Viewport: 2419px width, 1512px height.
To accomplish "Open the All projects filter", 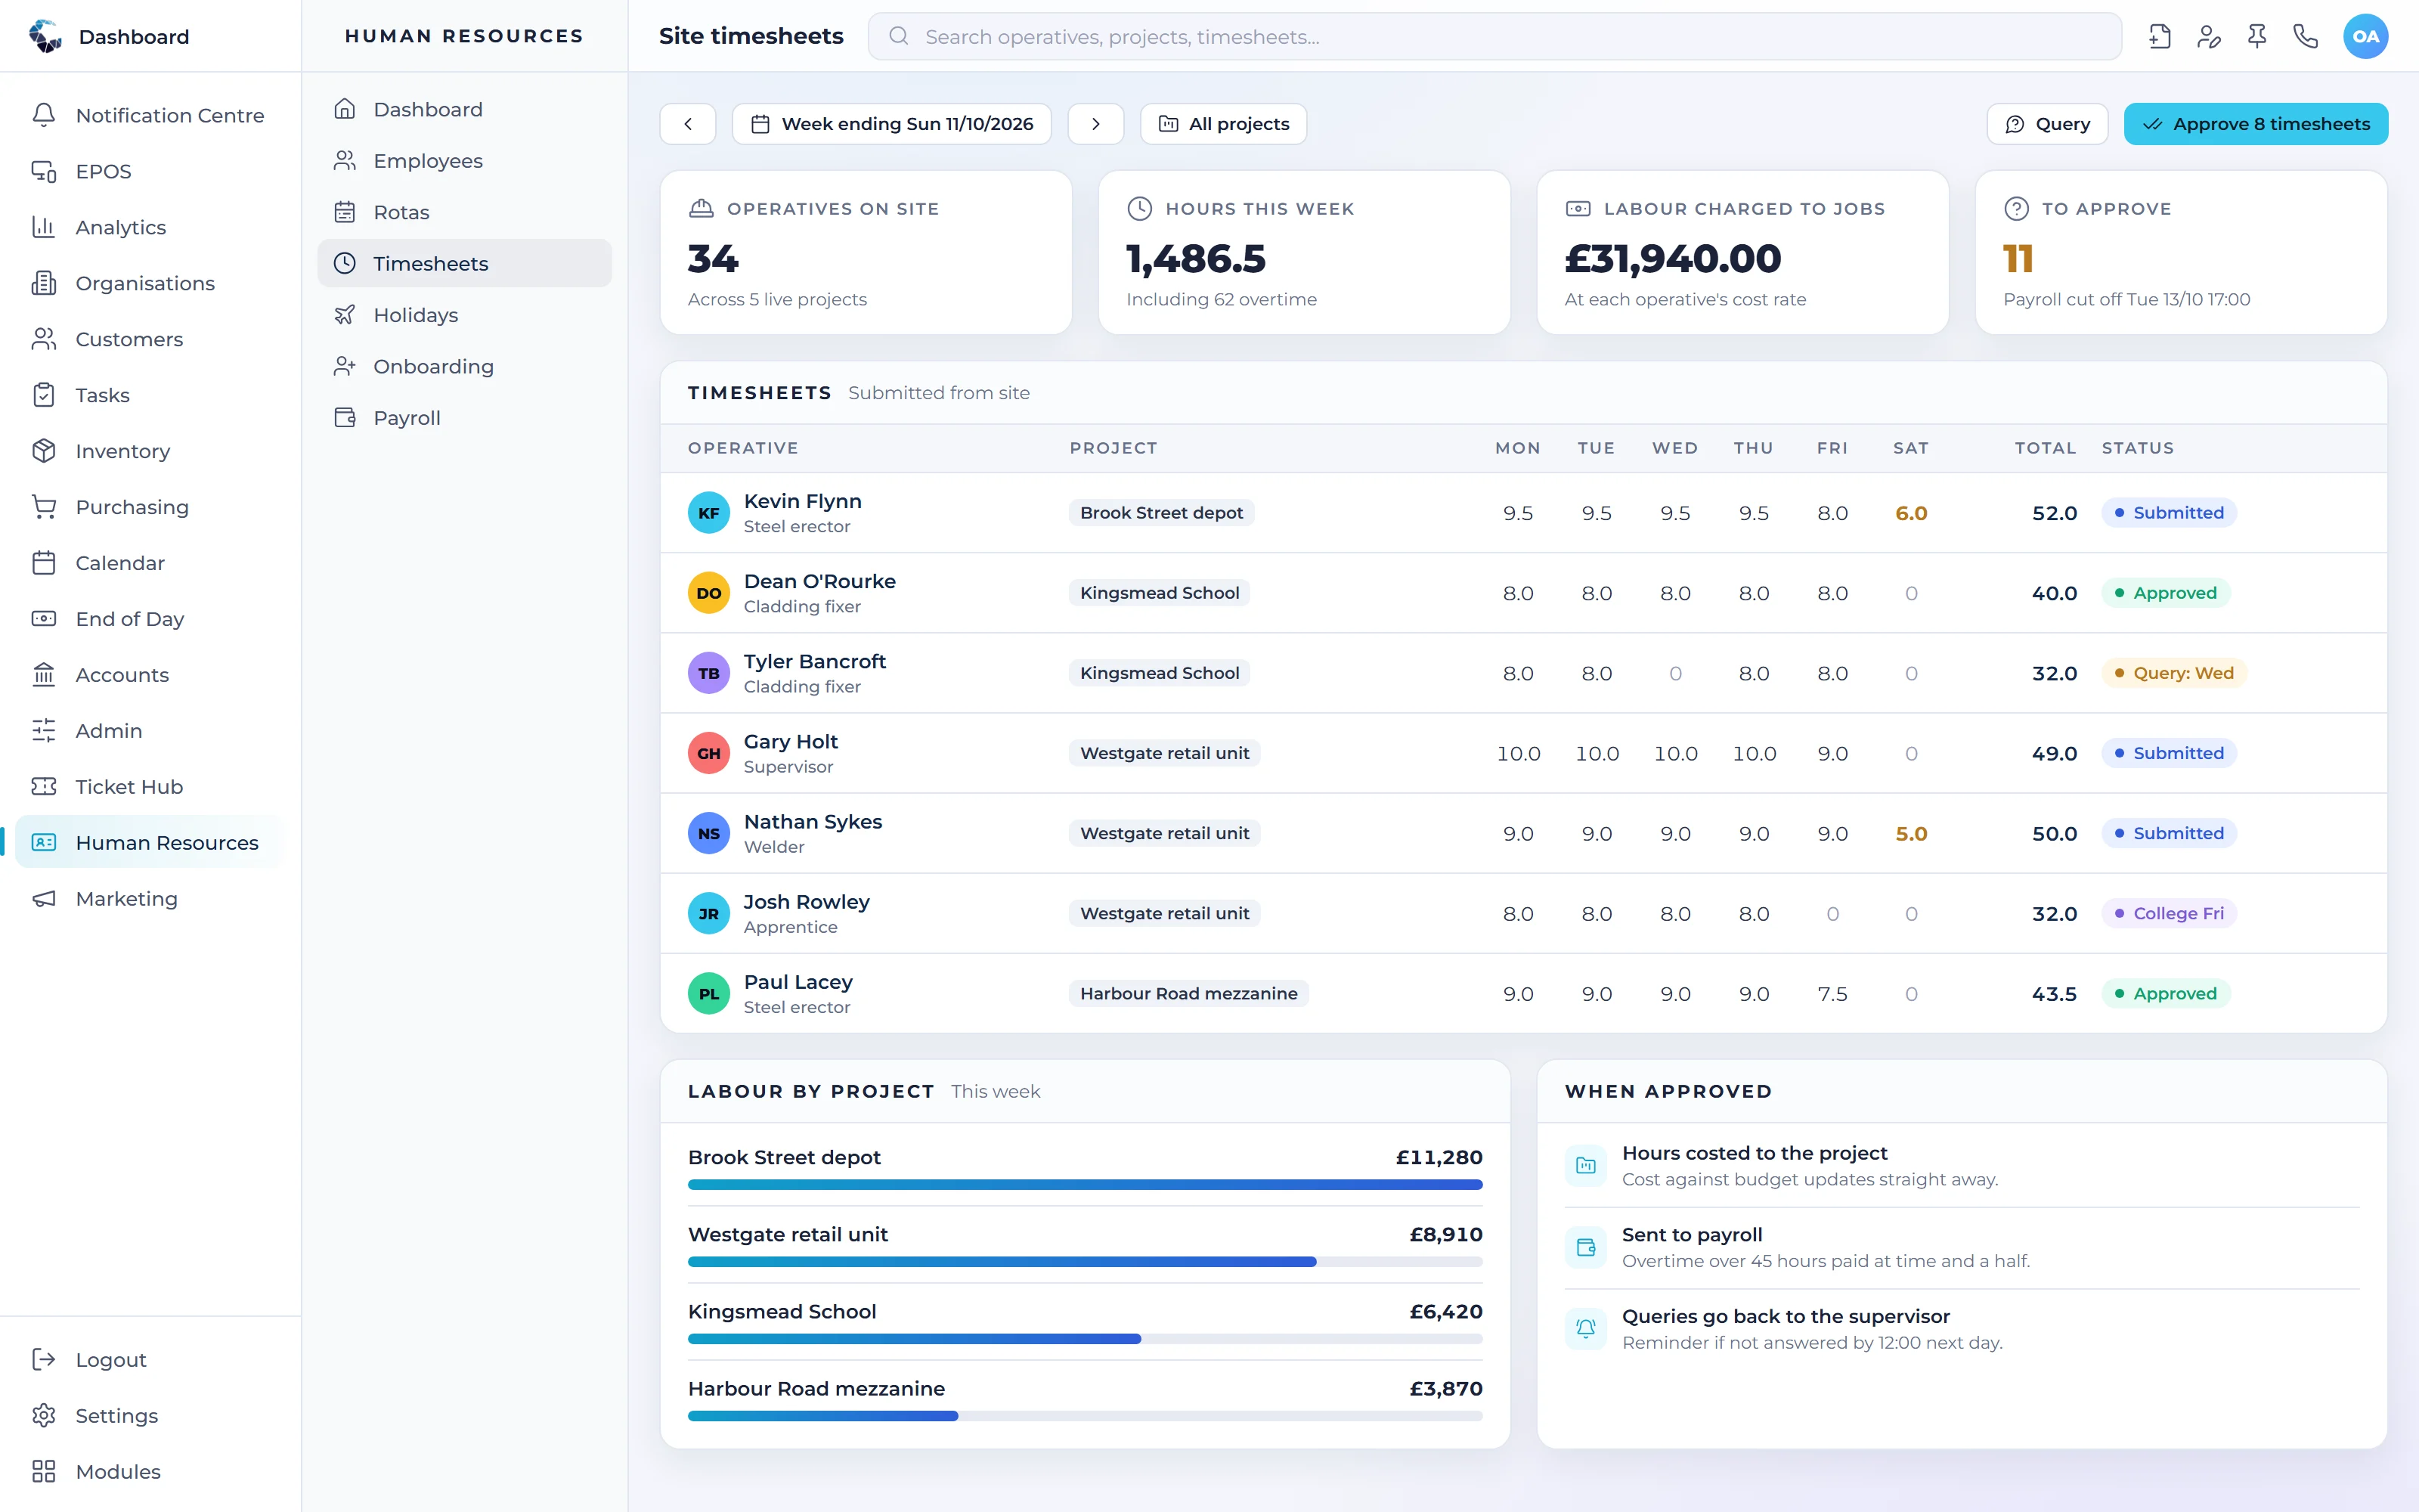I will [x=1224, y=124].
